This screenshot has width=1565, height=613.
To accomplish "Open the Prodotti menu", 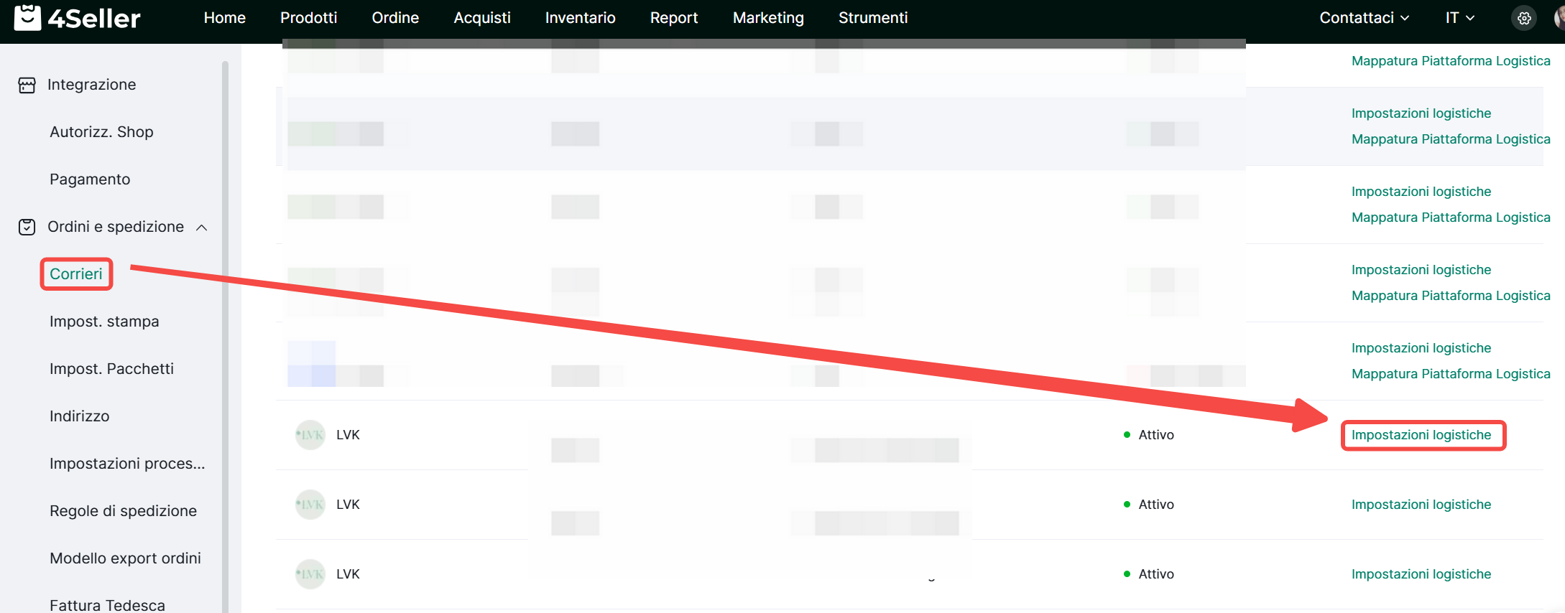I will [x=308, y=18].
